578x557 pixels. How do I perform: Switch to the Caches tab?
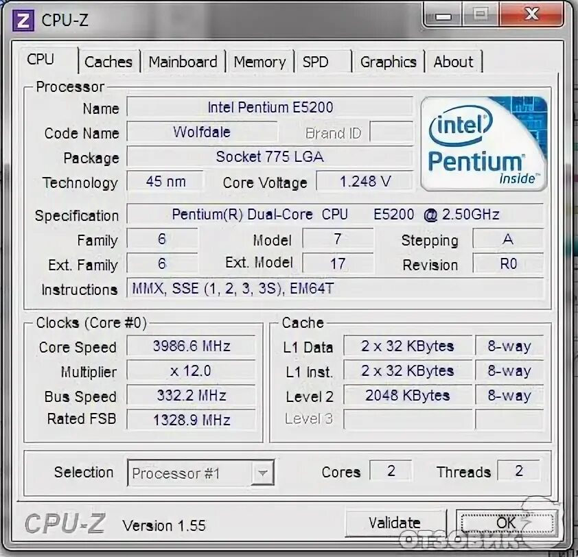(108, 62)
